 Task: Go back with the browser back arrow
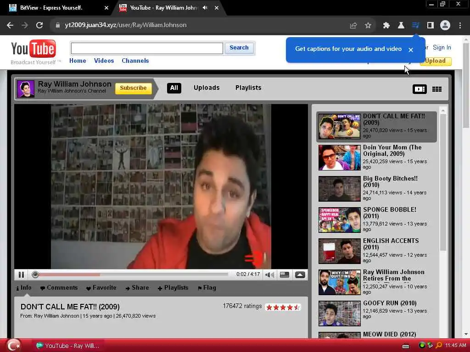pos(10,25)
